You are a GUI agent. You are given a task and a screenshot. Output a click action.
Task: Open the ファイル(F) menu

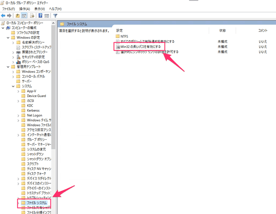click(8, 9)
